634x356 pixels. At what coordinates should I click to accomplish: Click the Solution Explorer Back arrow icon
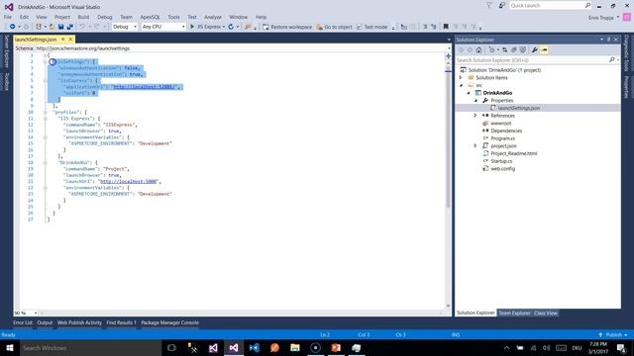point(461,50)
